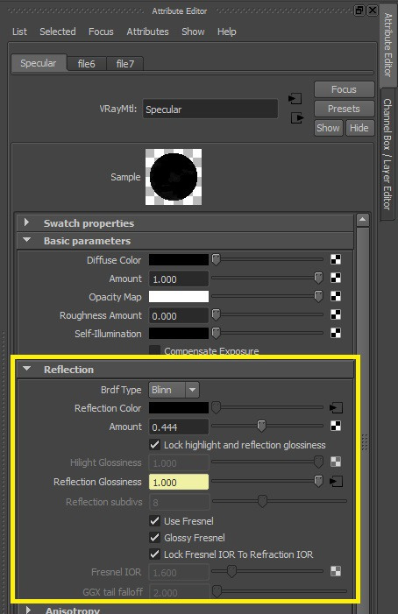Click the Diffuse Color slider handle

coord(216,259)
